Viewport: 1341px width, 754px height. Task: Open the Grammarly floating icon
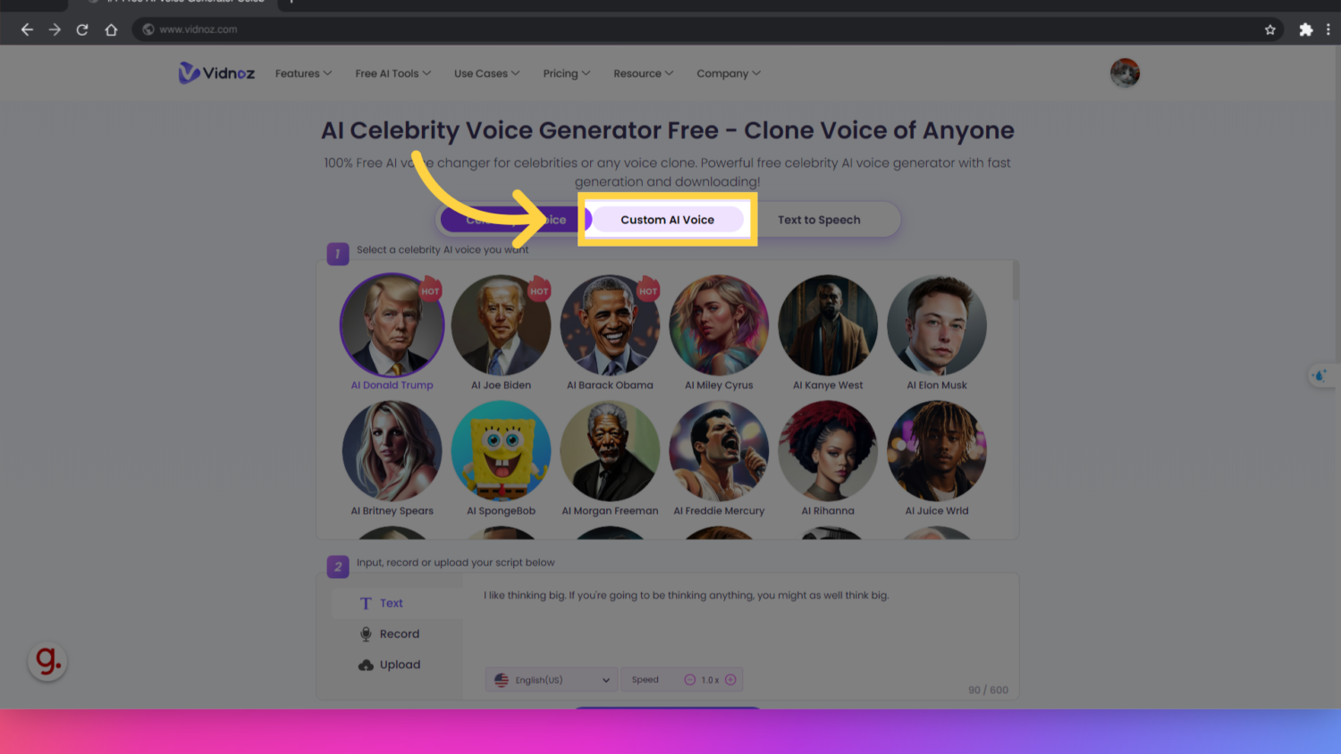(47, 662)
